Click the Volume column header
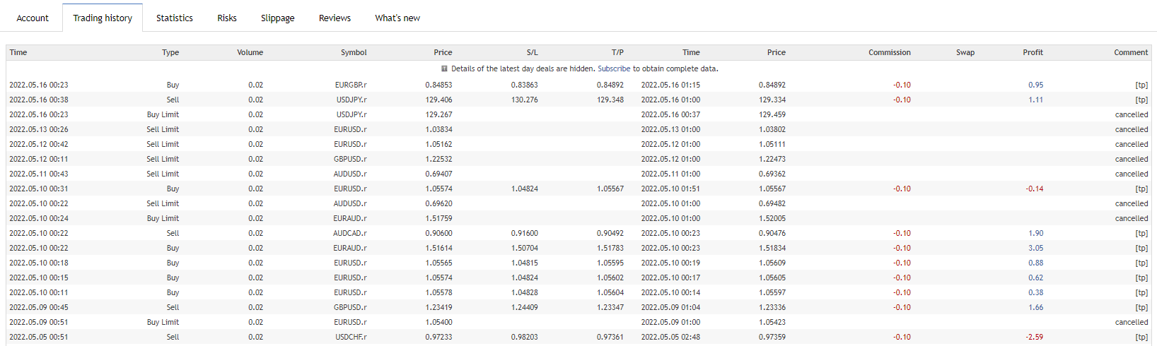This screenshot has width=1157, height=346. pos(250,52)
